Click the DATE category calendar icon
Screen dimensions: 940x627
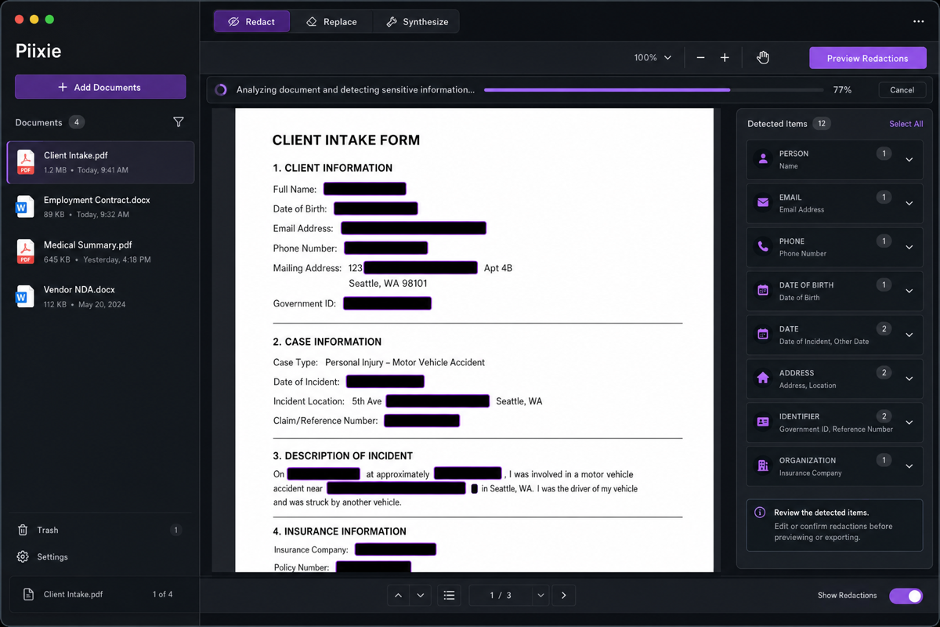click(x=763, y=335)
